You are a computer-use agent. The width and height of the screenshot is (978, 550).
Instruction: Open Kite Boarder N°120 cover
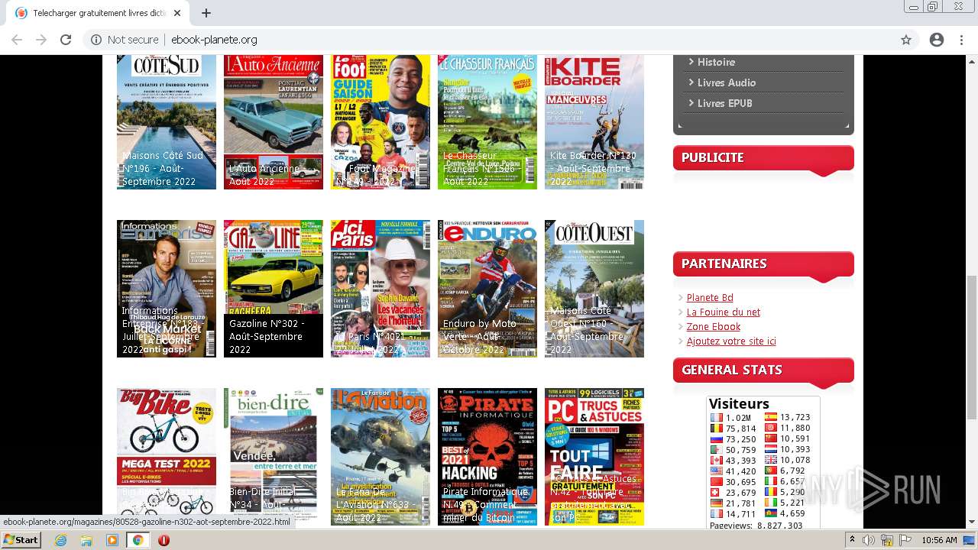click(x=594, y=121)
